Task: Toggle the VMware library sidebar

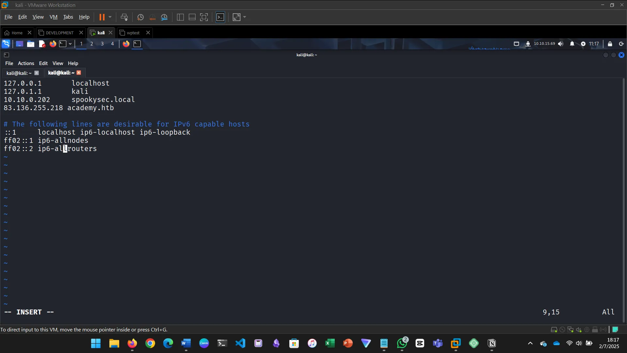Action: click(180, 17)
